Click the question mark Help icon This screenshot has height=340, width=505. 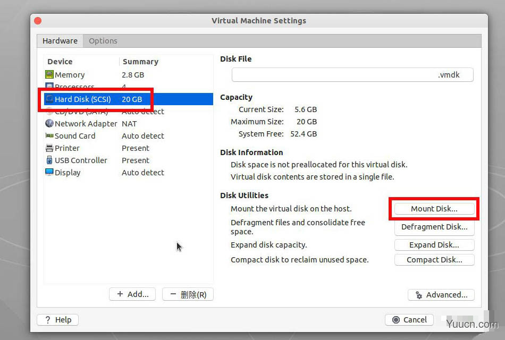coord(48,320)
